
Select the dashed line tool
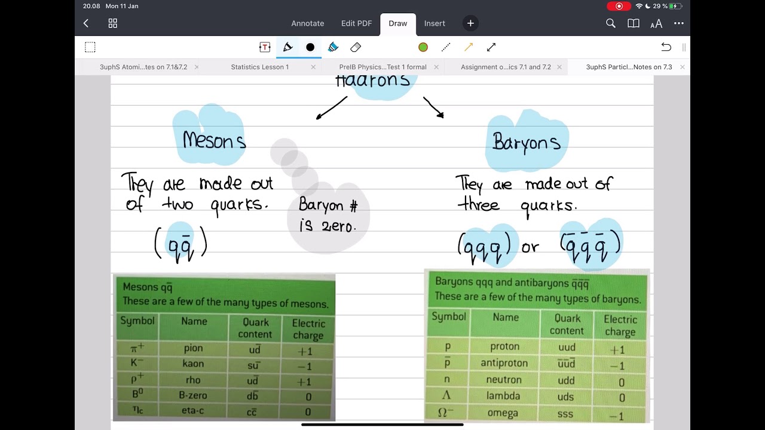446,47
